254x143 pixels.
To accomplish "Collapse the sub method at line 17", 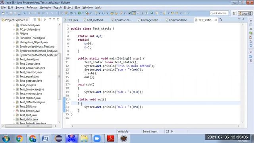I will 70,84.
